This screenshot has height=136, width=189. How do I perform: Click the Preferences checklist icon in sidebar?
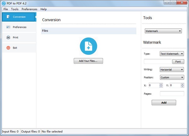click(x=8, y=27)
